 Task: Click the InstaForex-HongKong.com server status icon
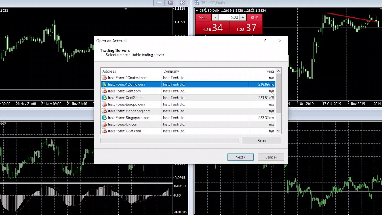tap(104, 111)
